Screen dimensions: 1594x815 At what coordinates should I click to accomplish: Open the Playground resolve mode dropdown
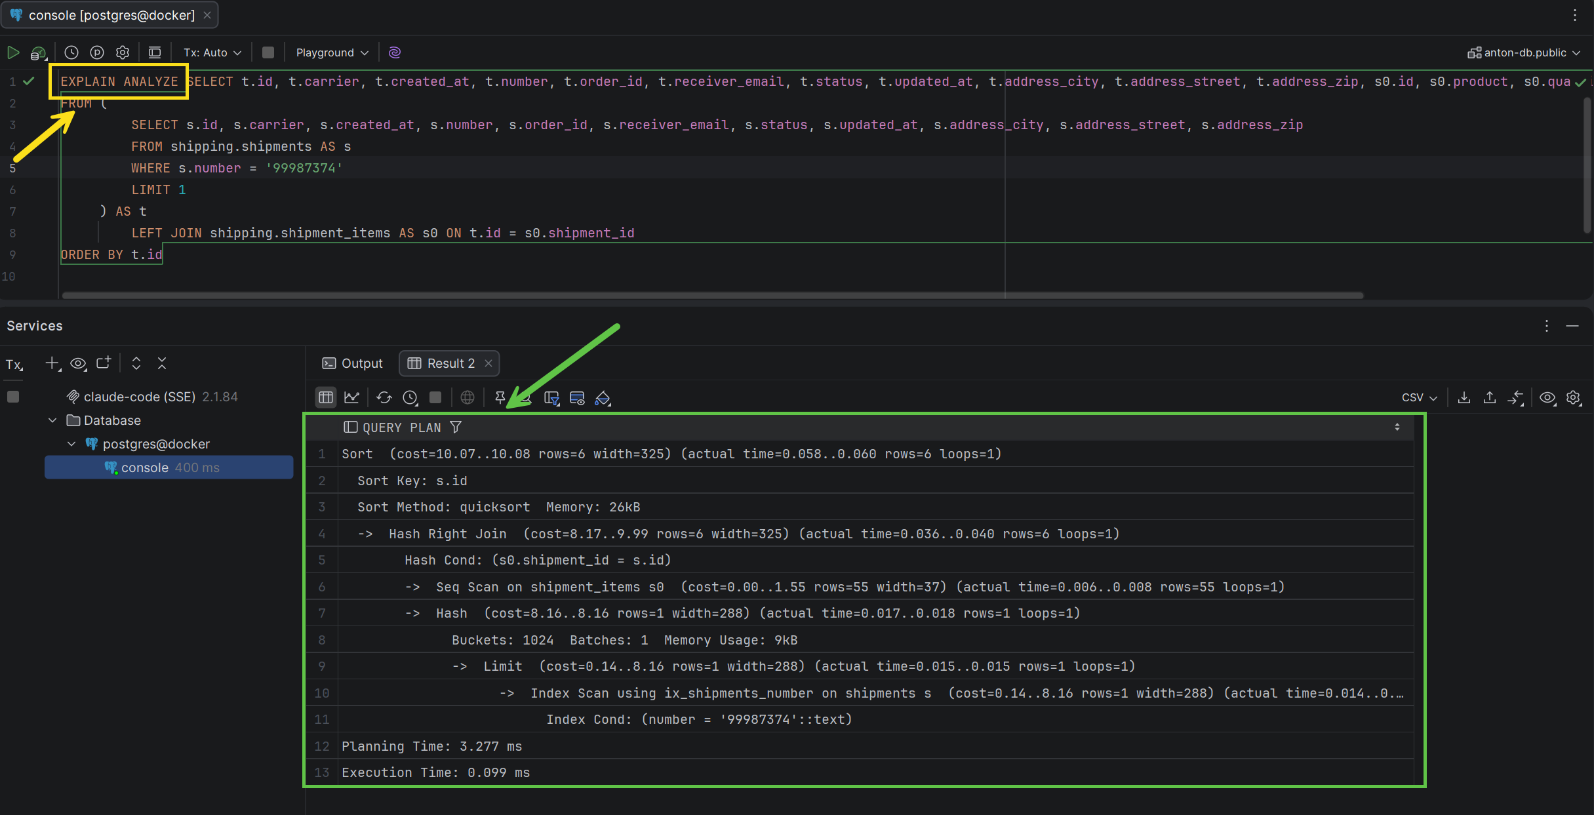[x=332, y=52]
